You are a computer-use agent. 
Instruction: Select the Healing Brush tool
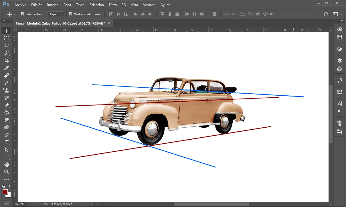click(x=7, y=75)
